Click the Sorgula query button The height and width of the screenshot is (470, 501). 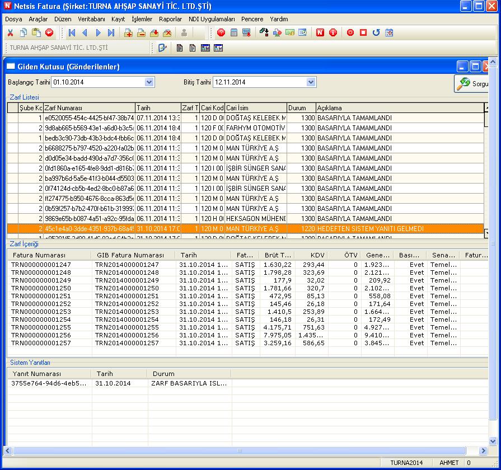tap(472, 84)
